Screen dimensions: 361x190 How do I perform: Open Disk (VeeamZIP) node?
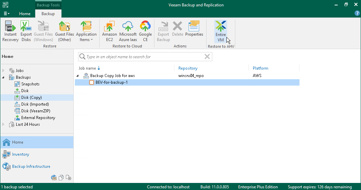(x=36, y=111)
